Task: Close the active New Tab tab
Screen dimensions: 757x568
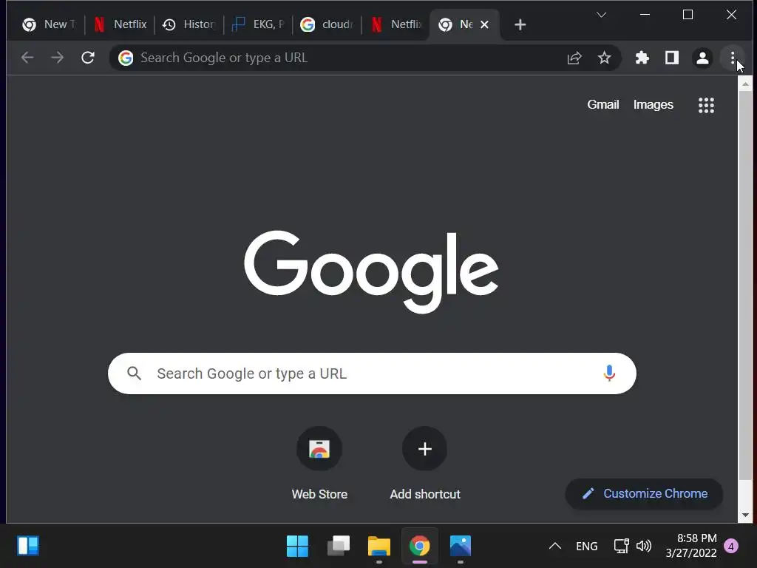Action: coord(485,24)
